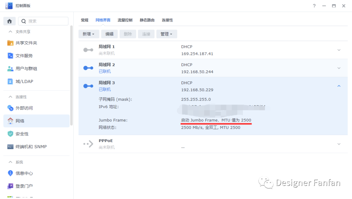
Task: Open the 新增 dropdown menu
Action: pos(89,34)
